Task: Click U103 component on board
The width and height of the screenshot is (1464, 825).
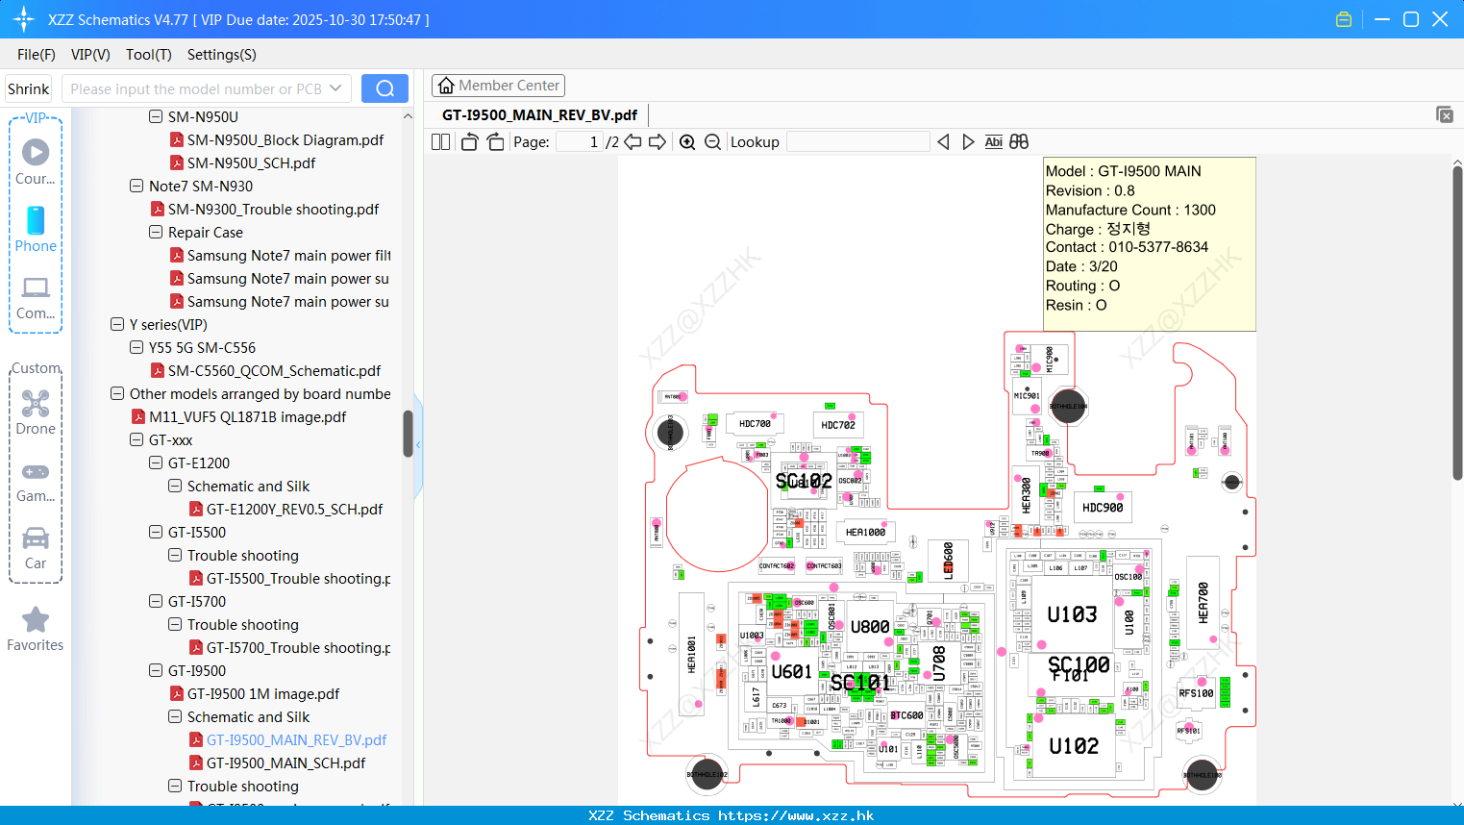Action: (x=1072, y=614)
